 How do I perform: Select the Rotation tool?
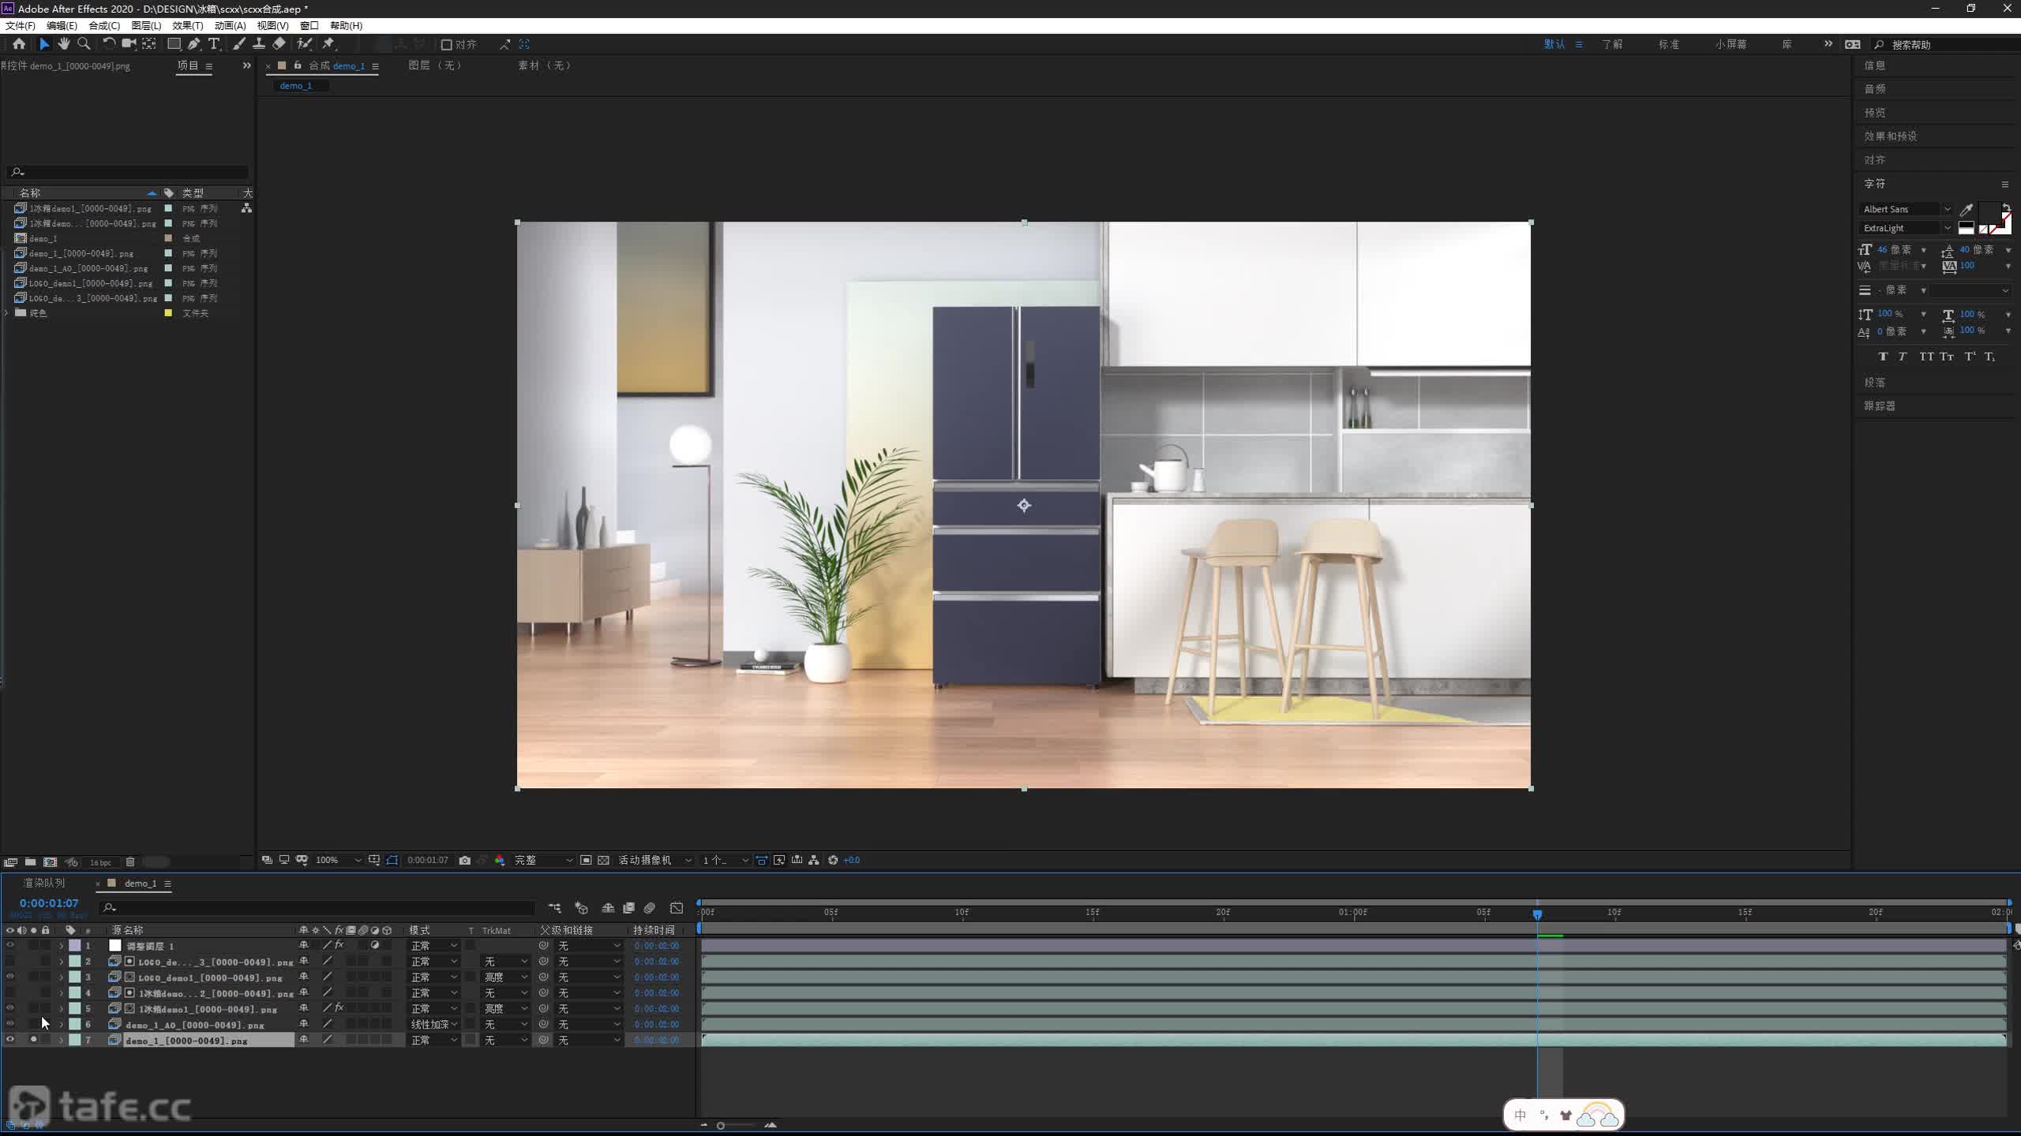[x=109, y=44]
